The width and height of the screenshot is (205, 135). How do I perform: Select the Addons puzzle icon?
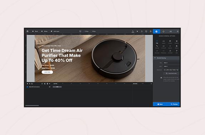176,47
